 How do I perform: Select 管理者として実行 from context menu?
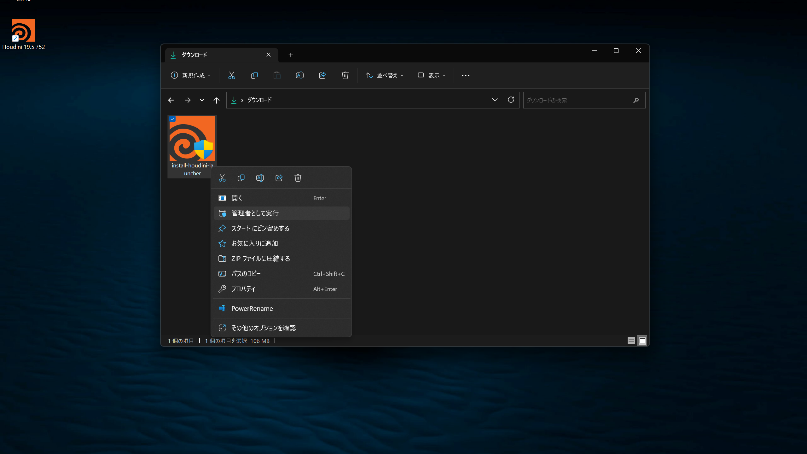point(282,213)
